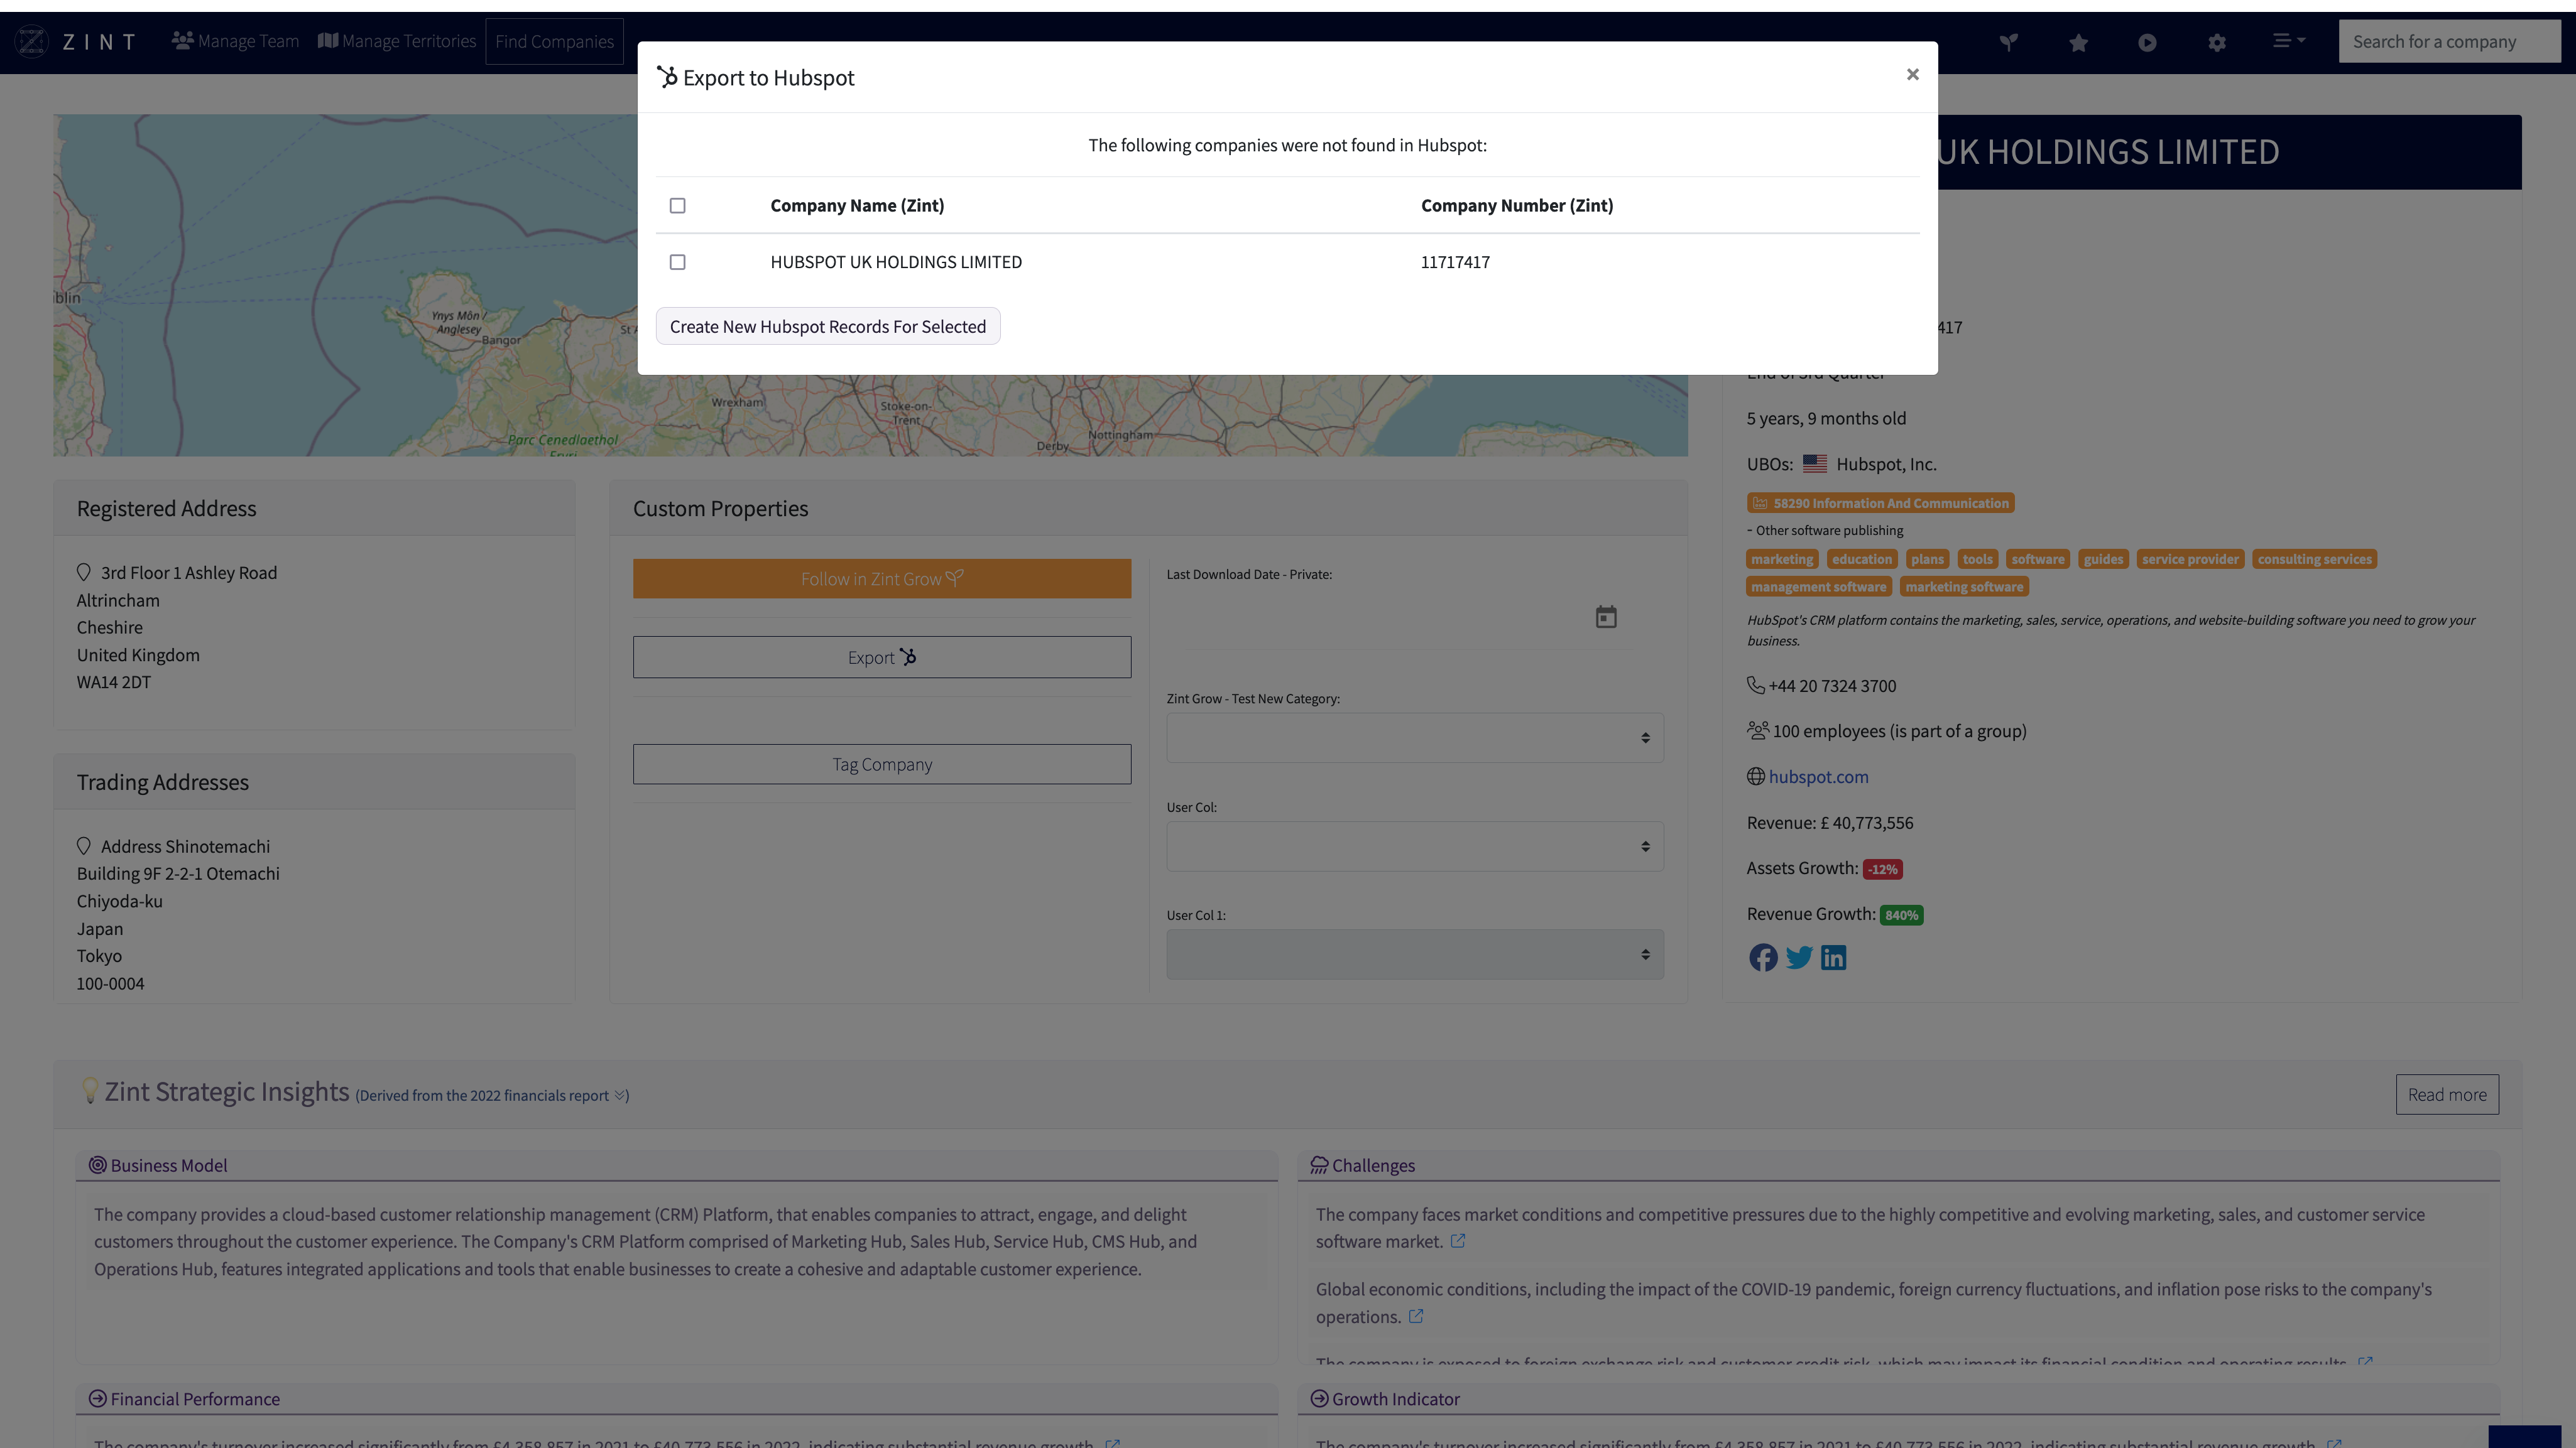Open Manage Team menu item

click(x=235, y=41)
